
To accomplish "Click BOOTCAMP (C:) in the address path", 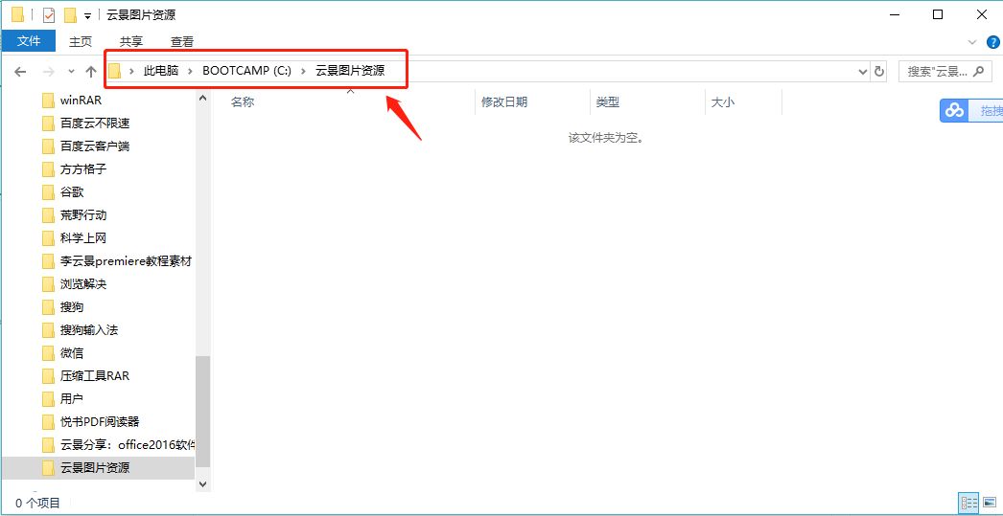I will pyautogui.click(x=246, y=71).
